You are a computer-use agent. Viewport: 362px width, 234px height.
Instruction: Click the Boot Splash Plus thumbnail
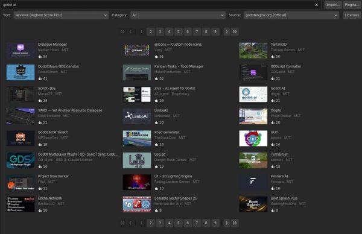pos(253,204)
